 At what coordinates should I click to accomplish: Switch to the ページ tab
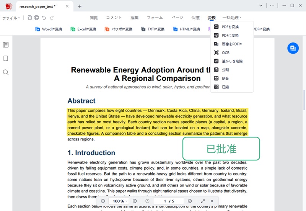click(177, 17)
